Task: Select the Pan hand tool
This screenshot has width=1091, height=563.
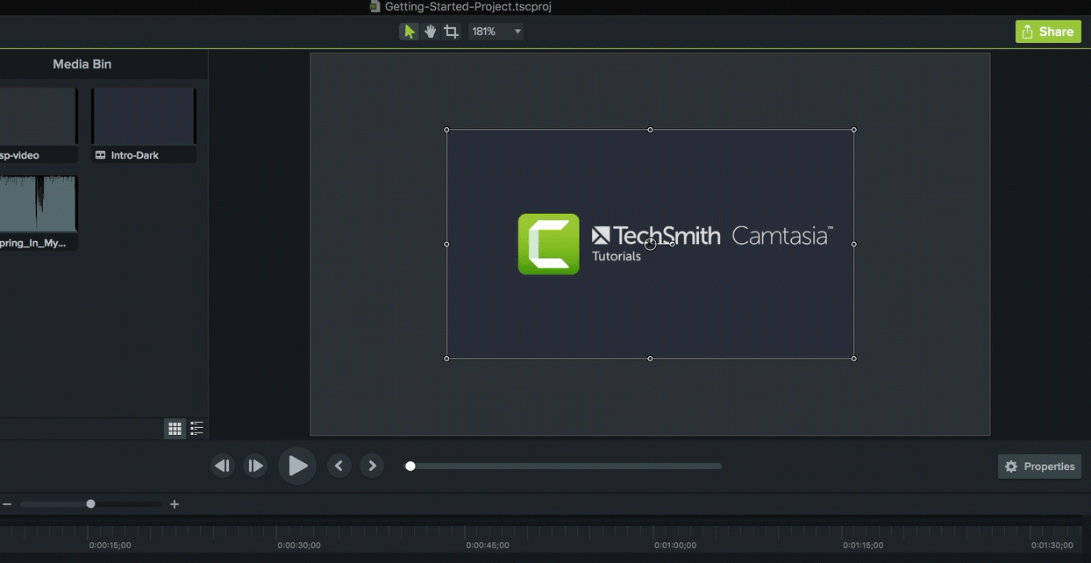Action: point(431,32)
